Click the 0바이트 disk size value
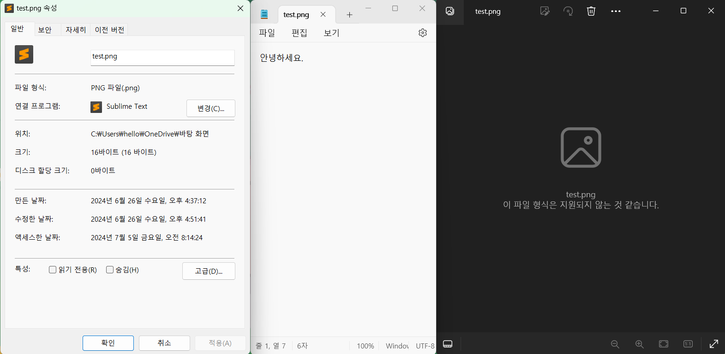This screenshot has width=725, height=354. tap(103, 171)
